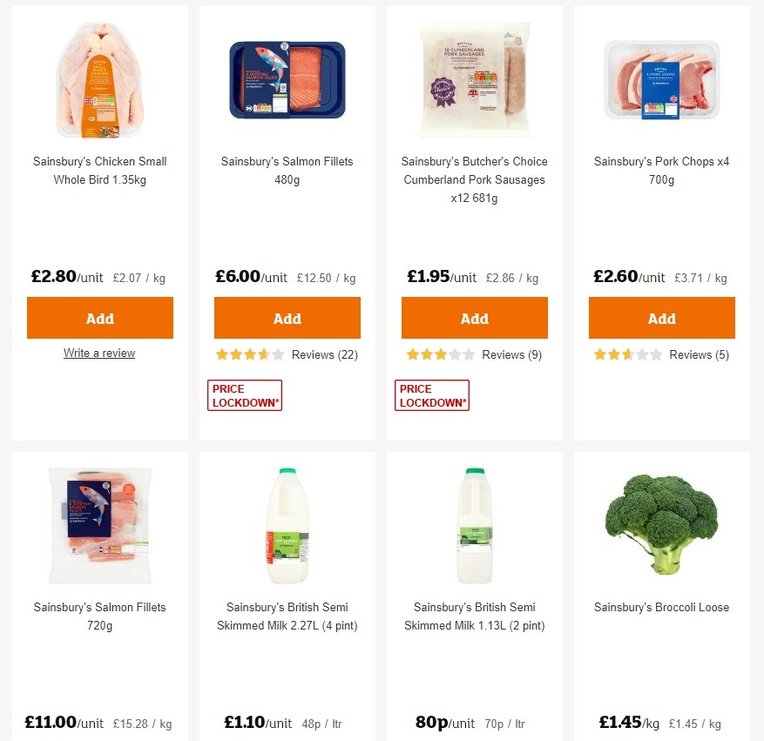Open Sainsbury's British Semi Skimmed Milk 1.13L page
764x741 pixels.
(474, 616)
